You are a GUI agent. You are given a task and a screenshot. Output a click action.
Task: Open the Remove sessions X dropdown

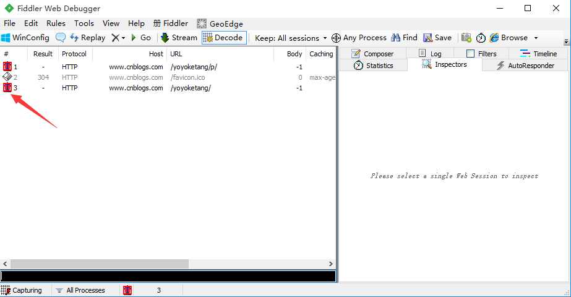pos(118,38)
